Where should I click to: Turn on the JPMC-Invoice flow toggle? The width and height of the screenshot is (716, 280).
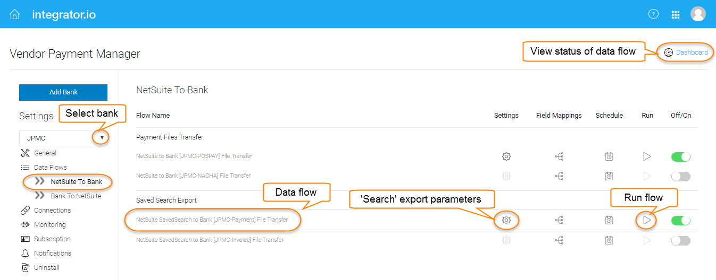point(681,240)
